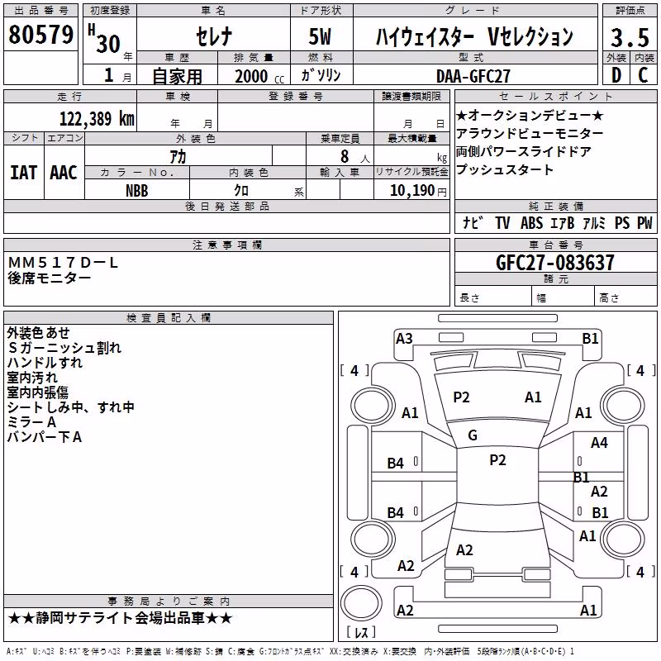Click the sales point 両側パワースライドドア
The width and height of the screenshot is (661, 661).
[x=523, y=151]
